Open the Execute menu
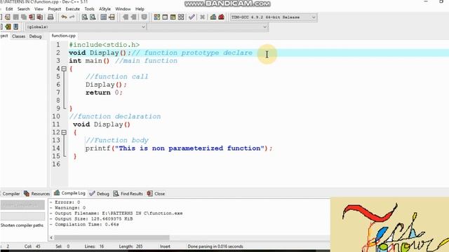Viewport: 449px width, 252px height. pos(73,9)
